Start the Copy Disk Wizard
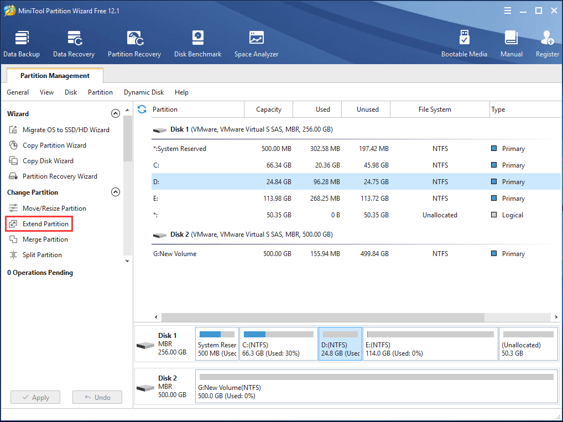This screenshot has height=422, width=563. tap(48, 160)
